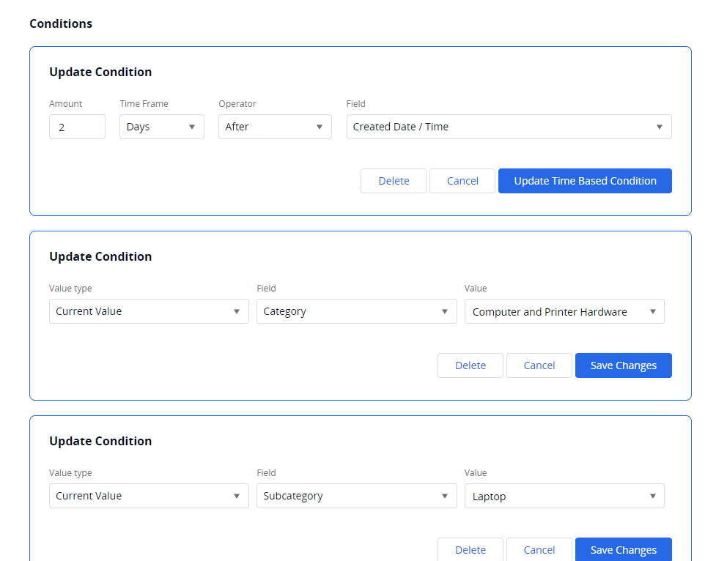The image size is (705, 561).
Task: Open Value type dropdown in Category condition
Action: (x=149, y=311)
